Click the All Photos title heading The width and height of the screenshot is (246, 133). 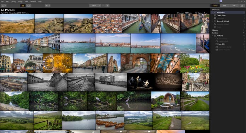tap(8, 10)
